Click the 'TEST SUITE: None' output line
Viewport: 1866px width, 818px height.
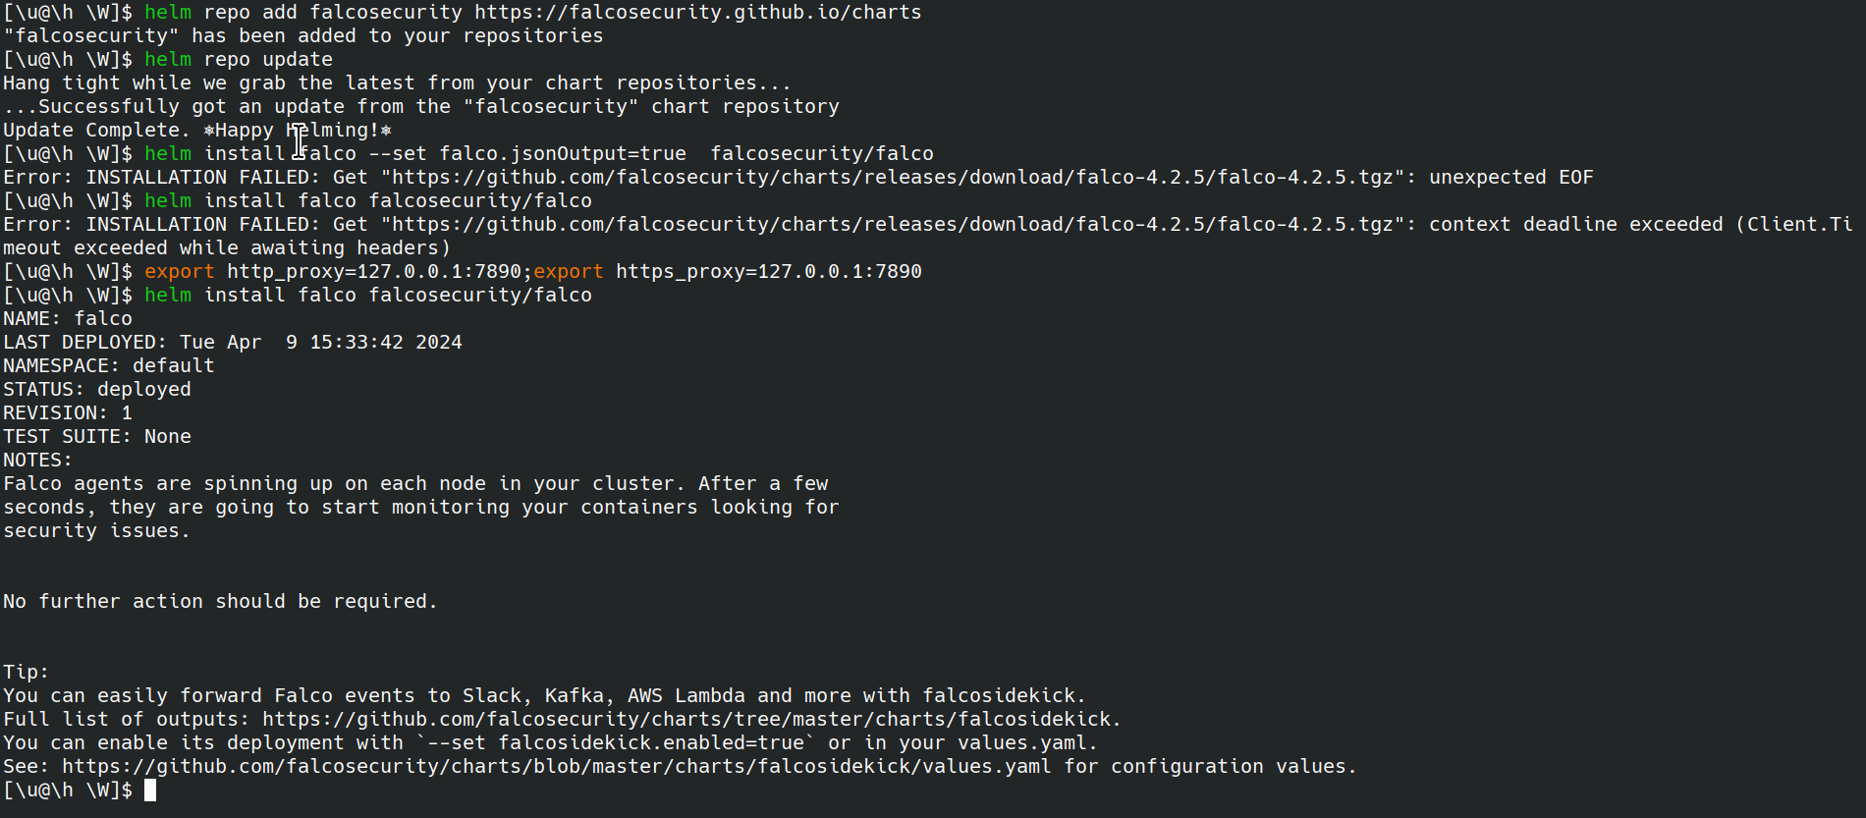[x=97, y=437]
